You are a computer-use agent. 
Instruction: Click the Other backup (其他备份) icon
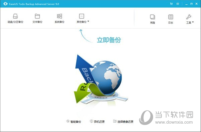coord(82,16)
